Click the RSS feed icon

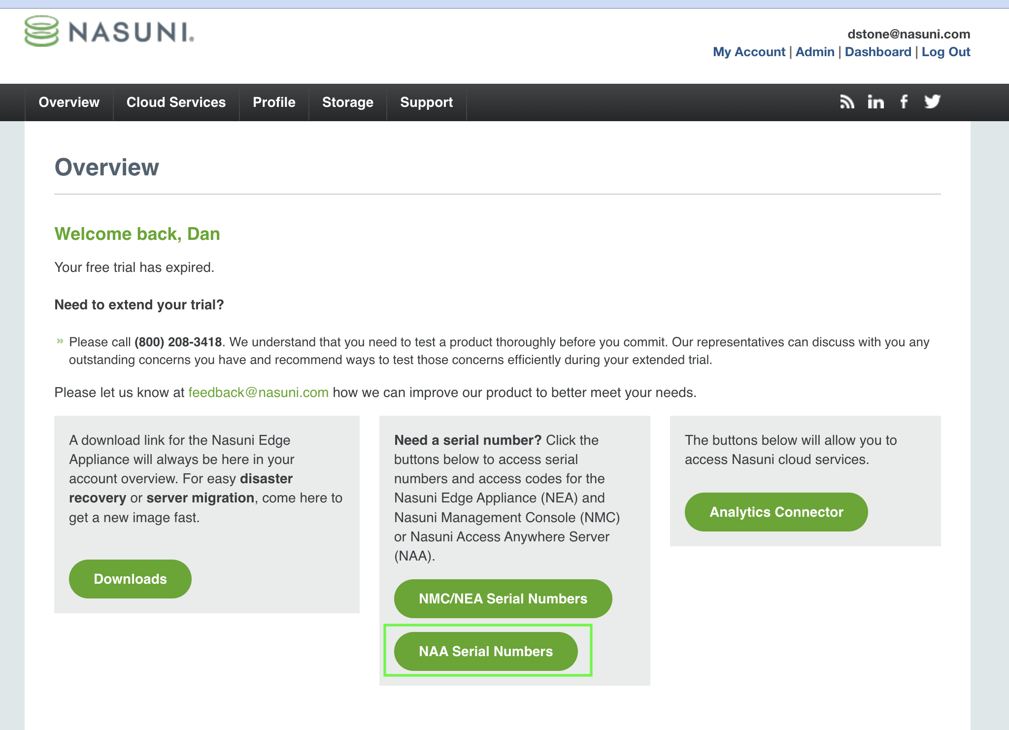pos(847,102)
